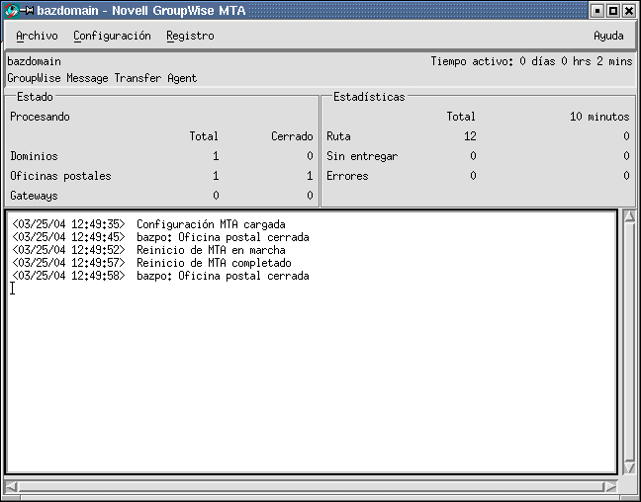The image size is (641, 502).
Task: Open the Archivo menu
Action: click(x=37, y=36)
